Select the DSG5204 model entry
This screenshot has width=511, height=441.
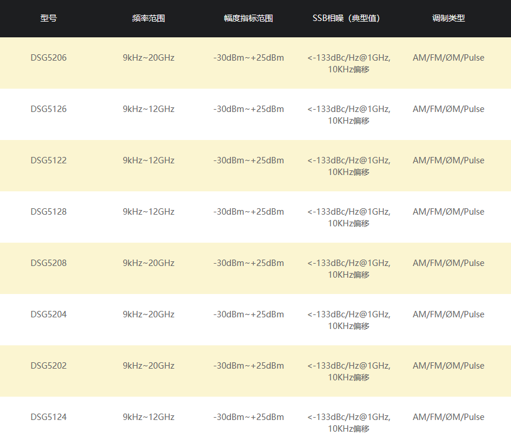click(x=48, y=314)
